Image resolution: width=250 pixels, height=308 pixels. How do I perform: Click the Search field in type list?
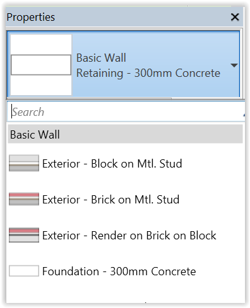click(x=126, y=111)
